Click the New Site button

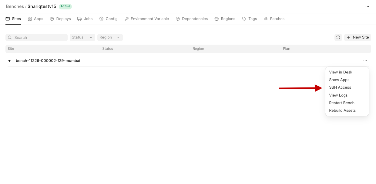click(358, 37)
